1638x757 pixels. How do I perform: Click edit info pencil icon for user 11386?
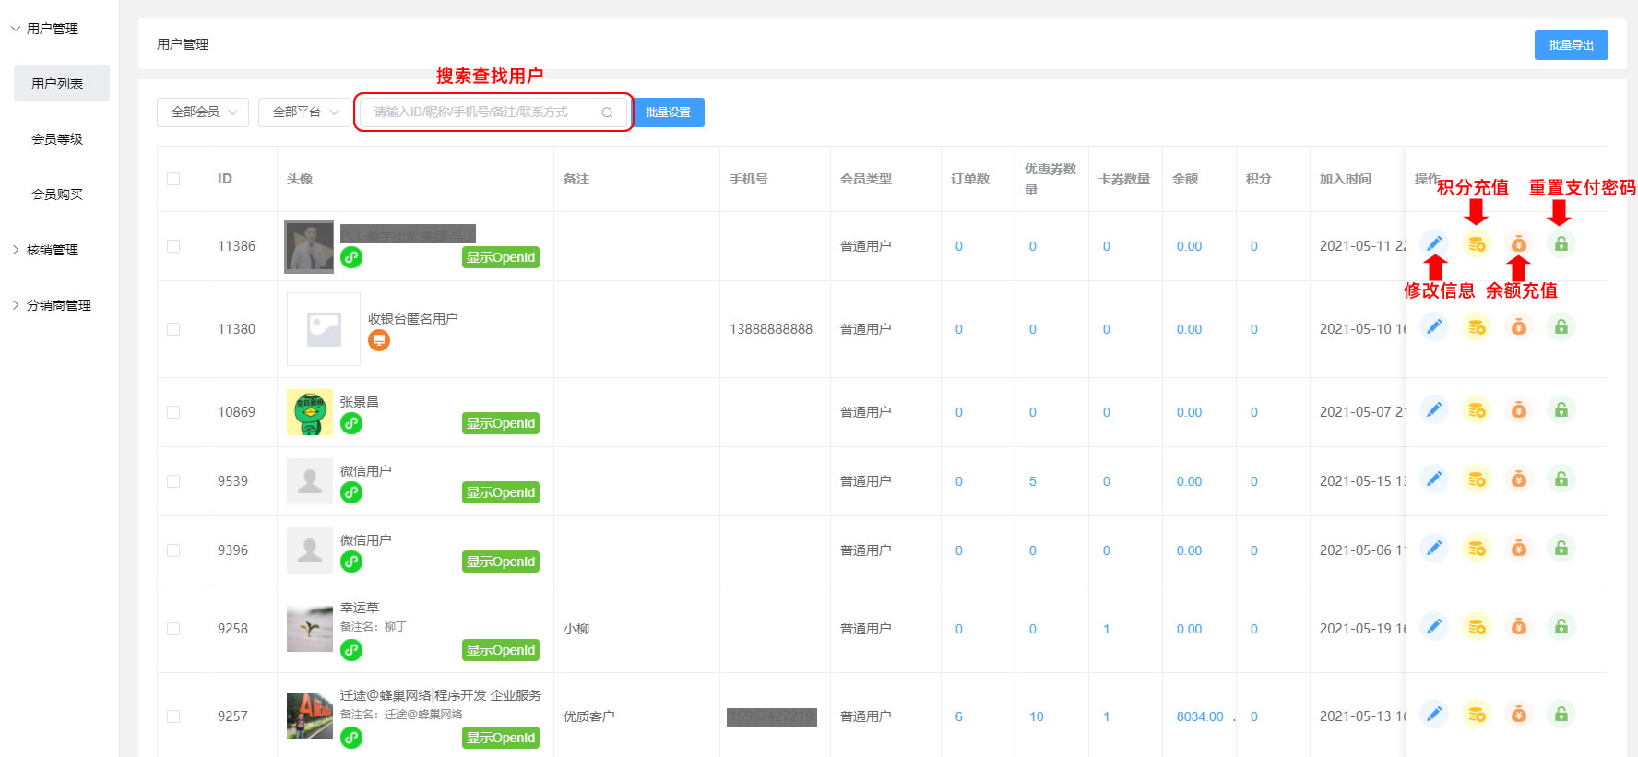pos(1434,244)
